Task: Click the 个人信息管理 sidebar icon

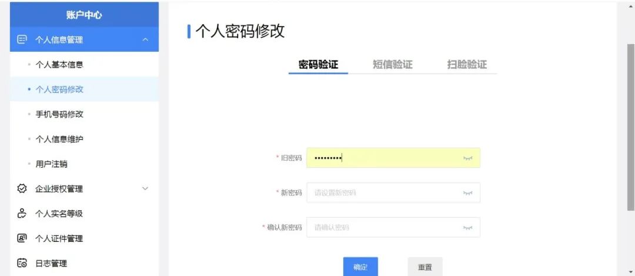Action: (22, 39)
